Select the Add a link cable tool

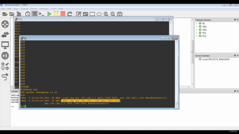(x=5, y=77)
